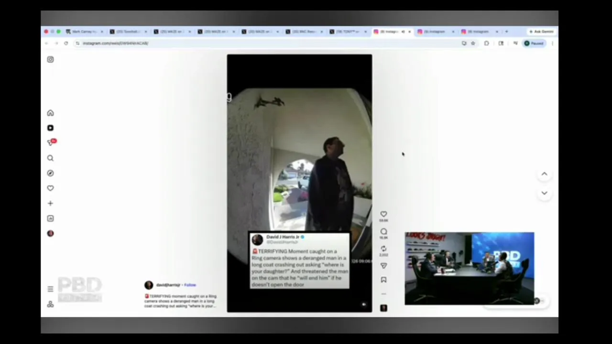This screenshot has height=344, width=612.
Task: Open Chrome three-dot menu
Action: click(552, 43)
